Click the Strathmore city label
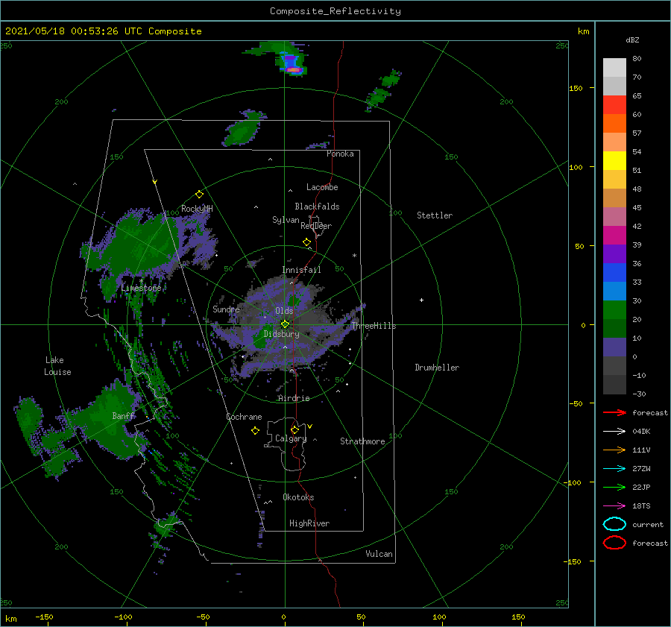 tap(362, 441)
